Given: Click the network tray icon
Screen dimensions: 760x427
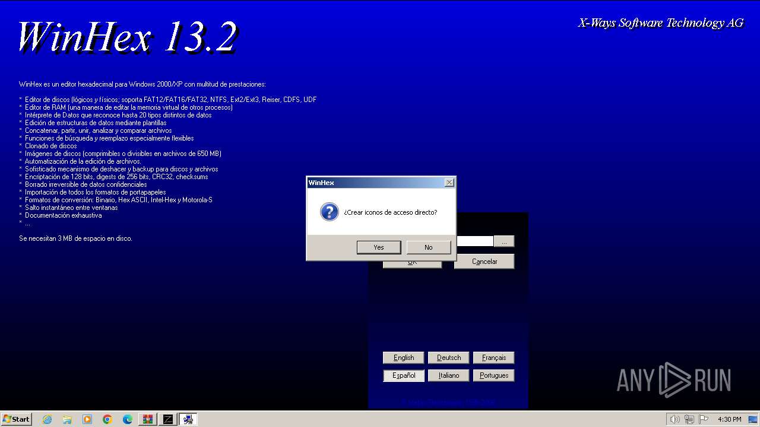Looking at the screenshot, I should (x=689, y=419).
